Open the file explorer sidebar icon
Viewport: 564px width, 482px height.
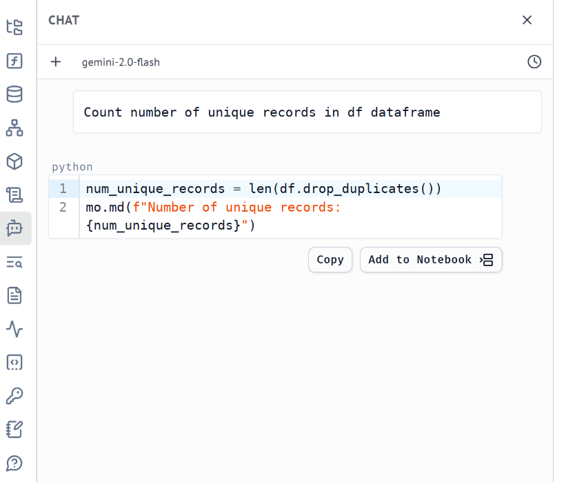tap(14, 28)
